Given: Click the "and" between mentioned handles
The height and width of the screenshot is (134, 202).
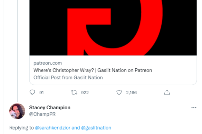Looking at the screenshot, I should click(76, 128).
